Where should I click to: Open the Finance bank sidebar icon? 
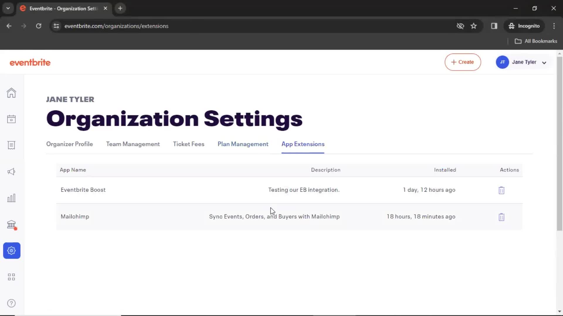coord(11,224)
